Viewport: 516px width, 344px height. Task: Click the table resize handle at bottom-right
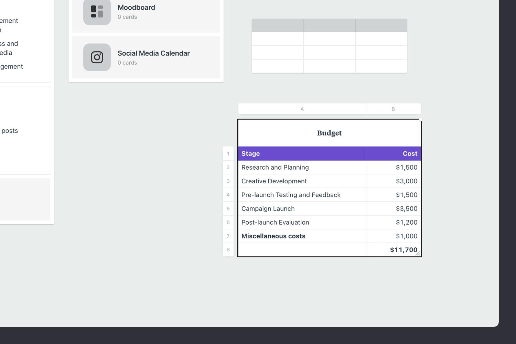[418, 254]
